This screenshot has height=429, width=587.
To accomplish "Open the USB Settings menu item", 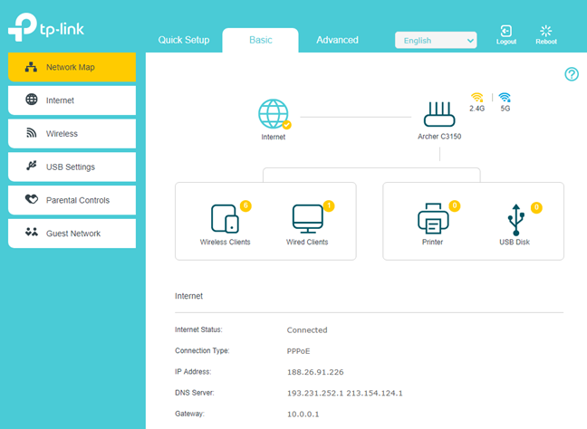I will (x=72, y=167).
